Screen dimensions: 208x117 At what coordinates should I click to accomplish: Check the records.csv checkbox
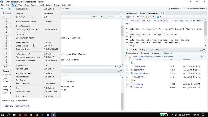127,84
